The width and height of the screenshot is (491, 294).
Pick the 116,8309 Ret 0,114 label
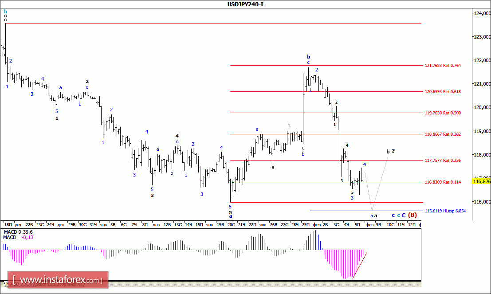pos(443,182)
